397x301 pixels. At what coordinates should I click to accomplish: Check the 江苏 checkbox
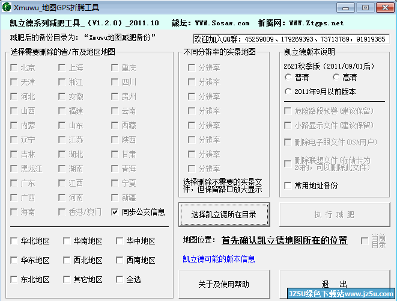click(x=62, y=140)
